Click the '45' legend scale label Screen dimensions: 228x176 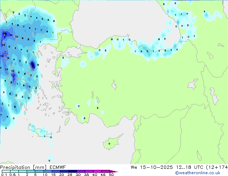tap(103, 175)
